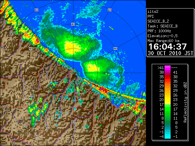Click the '60' ring label nearest the dBZ legend bottom
The image size is (195, 146).
(110, 136)
